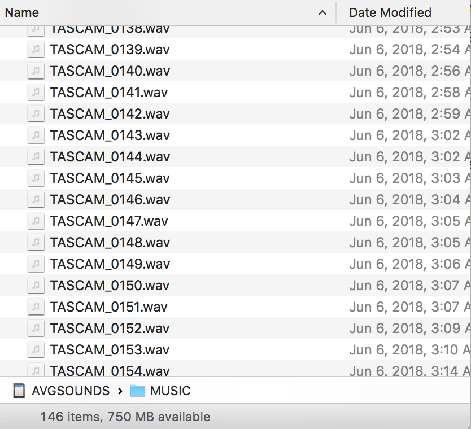Click the AVGSOUNDS SD card icon
The image size is (471, 429).
[19, 391]
